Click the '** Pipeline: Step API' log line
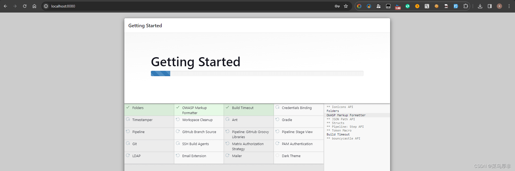 345,127
